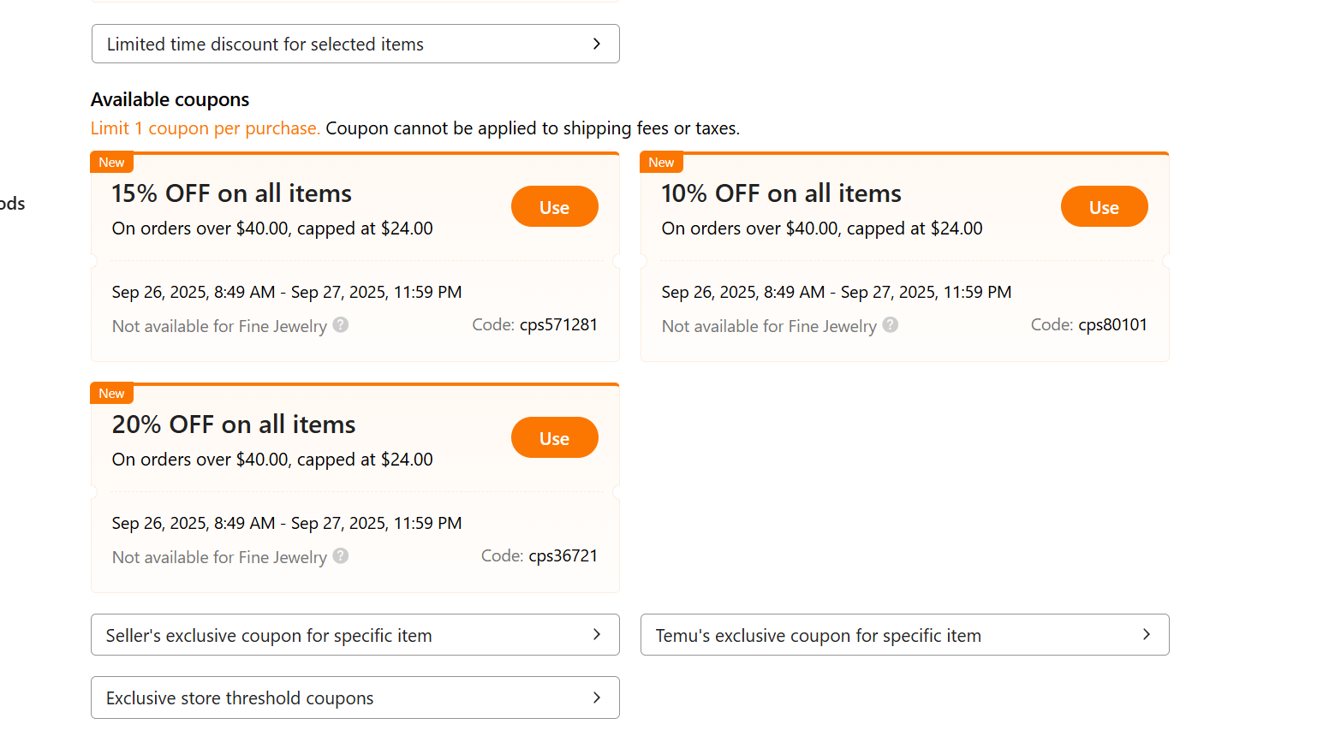
Task: Click help icon beside 20% coupon Fine Jewelry note
Action: (341, 556)
